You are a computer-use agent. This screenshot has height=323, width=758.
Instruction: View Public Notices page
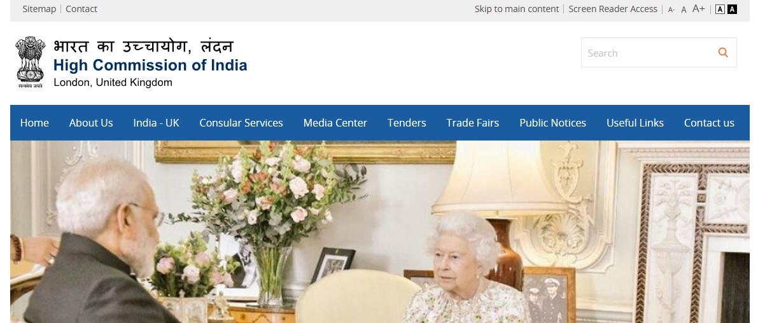(552, 123)
